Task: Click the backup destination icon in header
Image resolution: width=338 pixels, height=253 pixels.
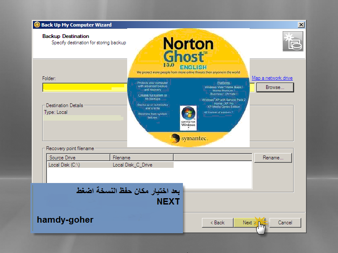Action: (293, 41)
